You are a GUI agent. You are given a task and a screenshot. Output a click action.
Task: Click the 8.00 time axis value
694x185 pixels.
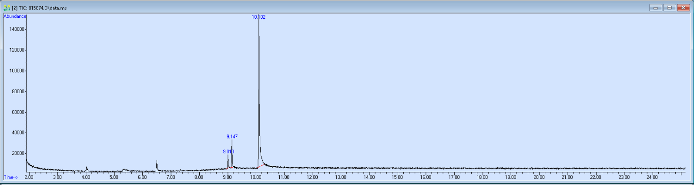point(199,177)
